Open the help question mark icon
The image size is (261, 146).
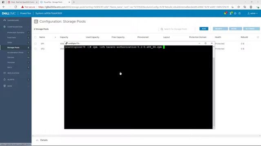coord(239,13)
